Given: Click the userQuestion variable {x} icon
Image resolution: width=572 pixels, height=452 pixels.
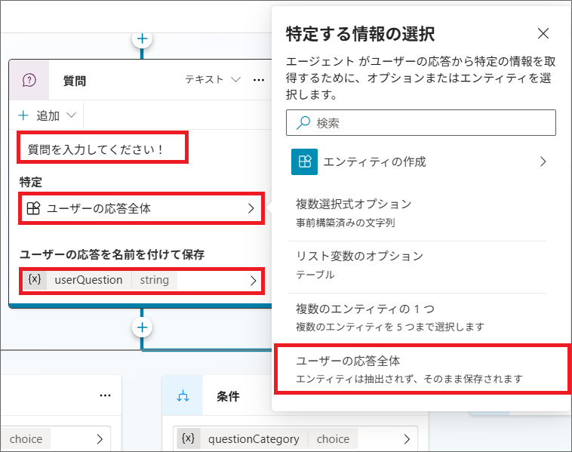Looking at the screenshot, I should click(35, 280).
